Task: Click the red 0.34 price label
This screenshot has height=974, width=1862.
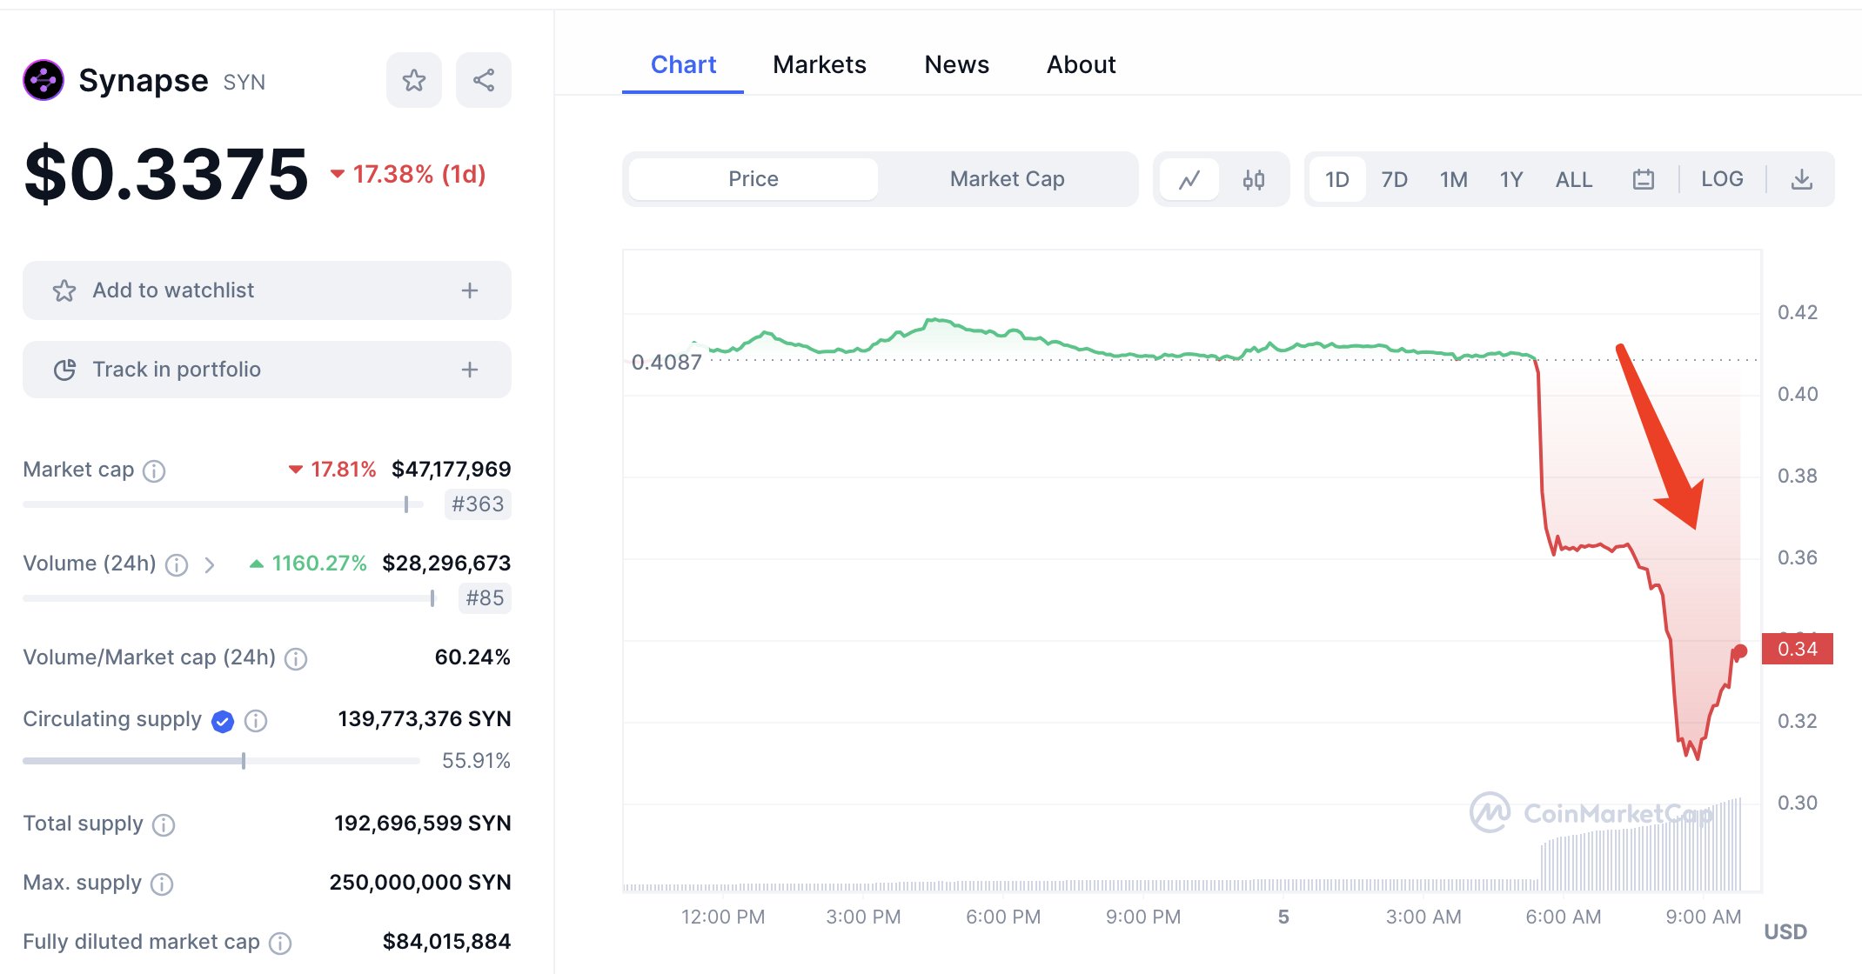Action: coord(1798,649)
